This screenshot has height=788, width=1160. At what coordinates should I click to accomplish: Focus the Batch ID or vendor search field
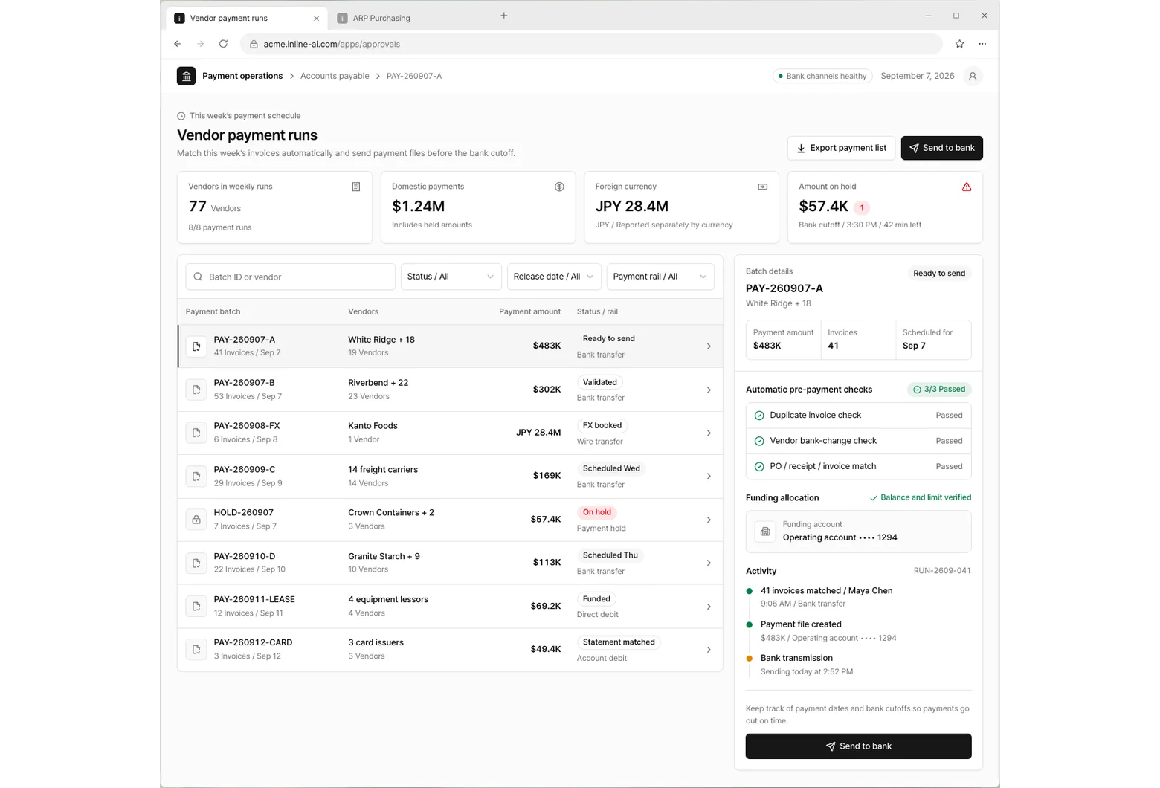(290, 277)
